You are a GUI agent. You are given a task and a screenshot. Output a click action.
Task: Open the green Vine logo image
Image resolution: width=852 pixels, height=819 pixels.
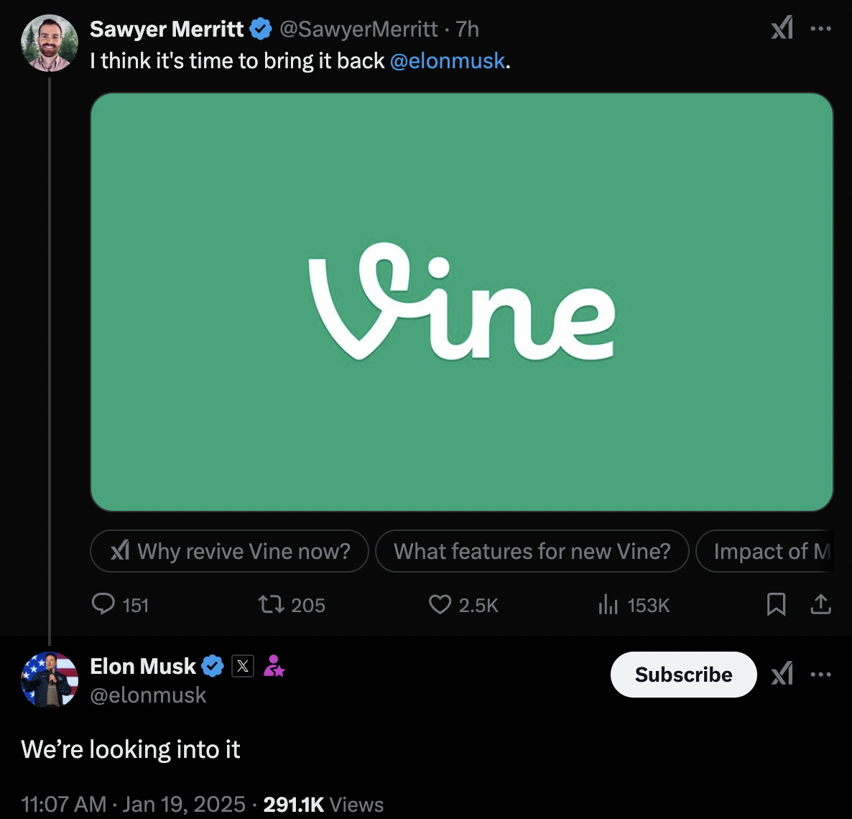pos(462,302)
